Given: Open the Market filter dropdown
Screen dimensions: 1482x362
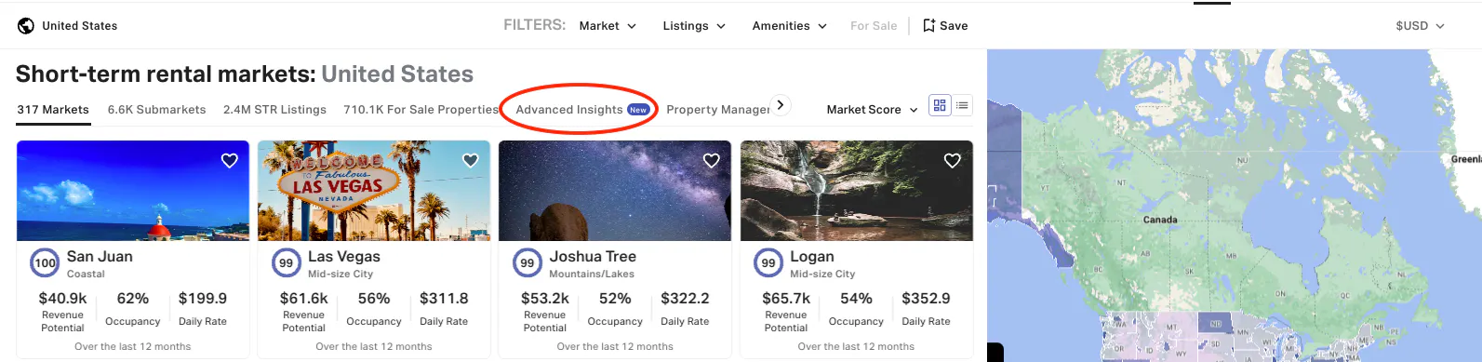Looking at the screenshot, I should tap(607, 26).
